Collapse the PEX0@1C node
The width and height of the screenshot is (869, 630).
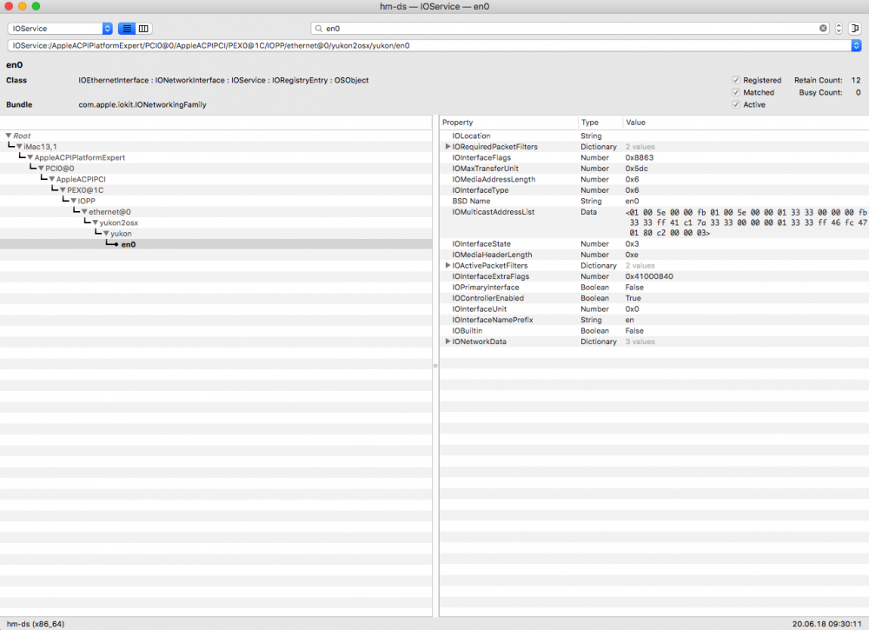(63, 190)
